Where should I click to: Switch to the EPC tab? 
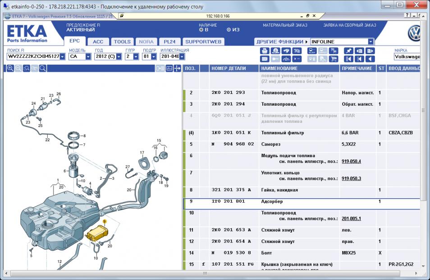coord(74,41)
